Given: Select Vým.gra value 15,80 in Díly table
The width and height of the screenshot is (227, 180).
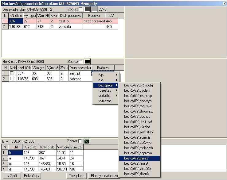Looking at the screenshot, I should click(x=63, y=164).
